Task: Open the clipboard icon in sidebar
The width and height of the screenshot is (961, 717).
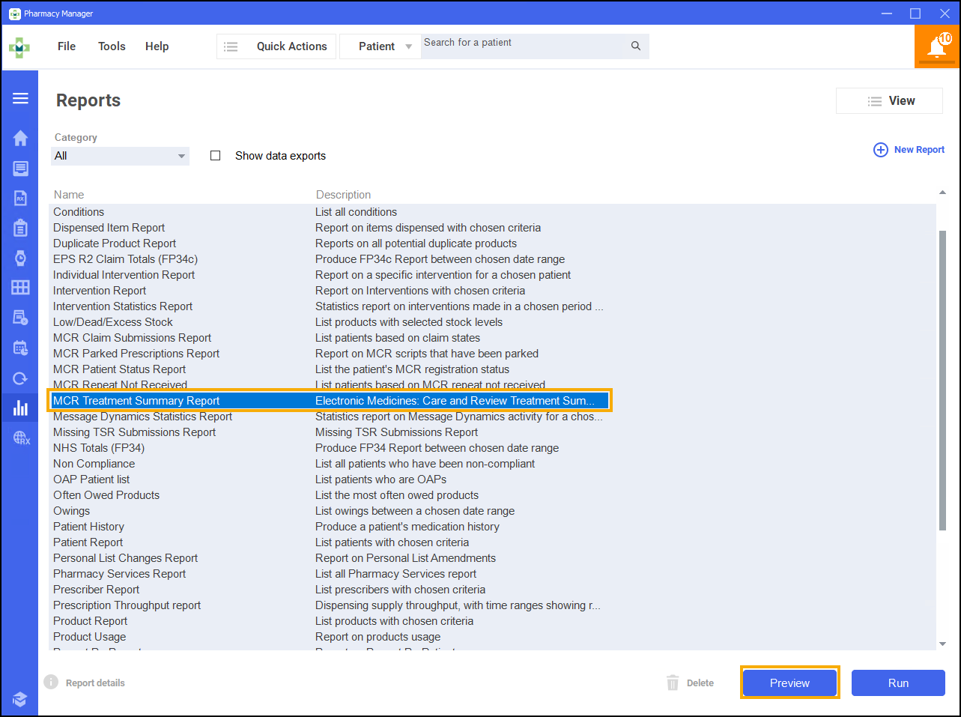Action: [x=20, y=228]
